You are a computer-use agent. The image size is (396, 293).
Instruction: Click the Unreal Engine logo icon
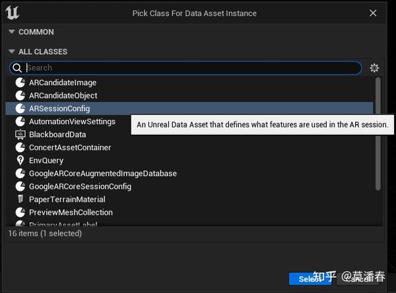coord(12,13)
